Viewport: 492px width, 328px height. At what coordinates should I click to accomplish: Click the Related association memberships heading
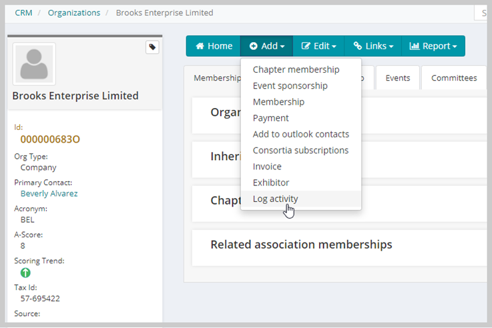coord(301,245)
